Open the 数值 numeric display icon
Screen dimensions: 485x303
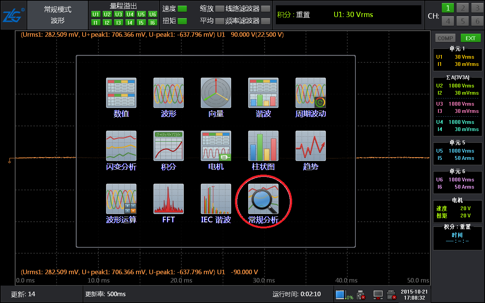click(121, 93)
